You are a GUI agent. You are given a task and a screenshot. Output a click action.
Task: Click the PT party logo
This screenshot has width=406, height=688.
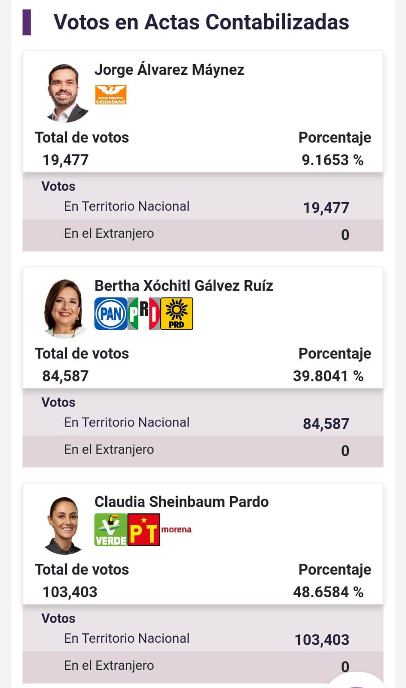pos(144,530)
